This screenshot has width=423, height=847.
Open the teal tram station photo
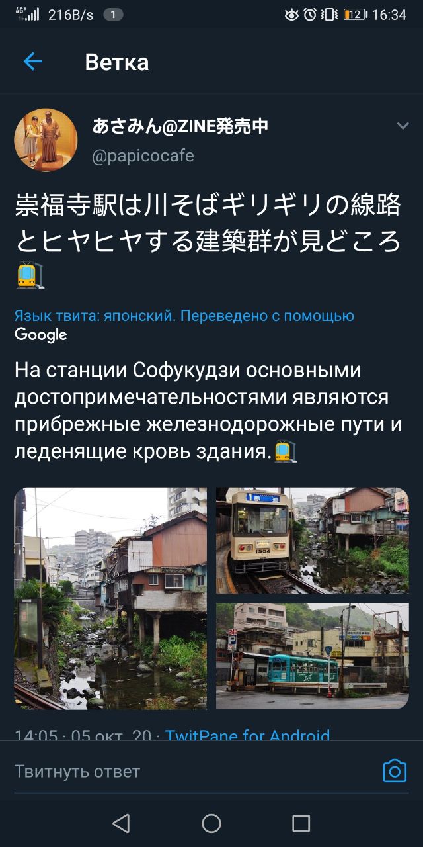point(313,656)
